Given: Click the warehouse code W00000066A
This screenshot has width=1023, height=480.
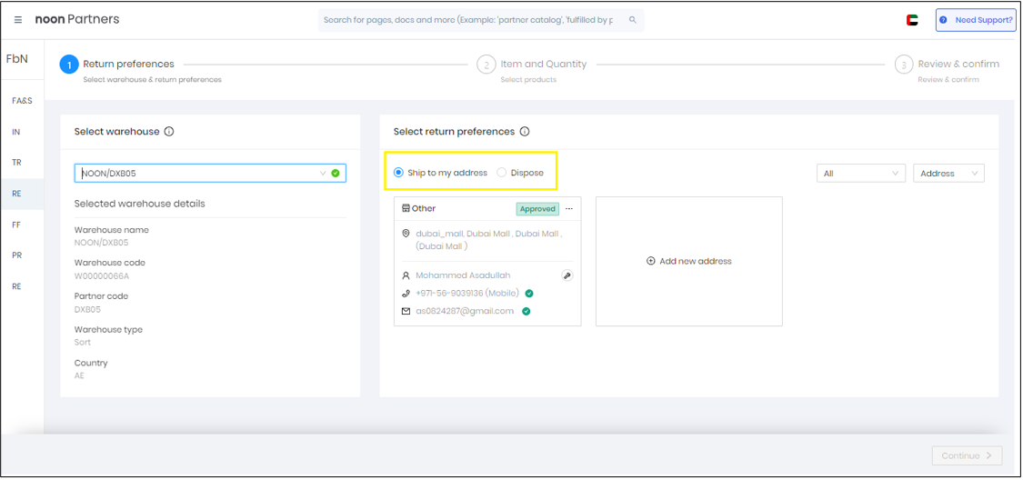Looking at the screenshot, I should coord(102,275).
